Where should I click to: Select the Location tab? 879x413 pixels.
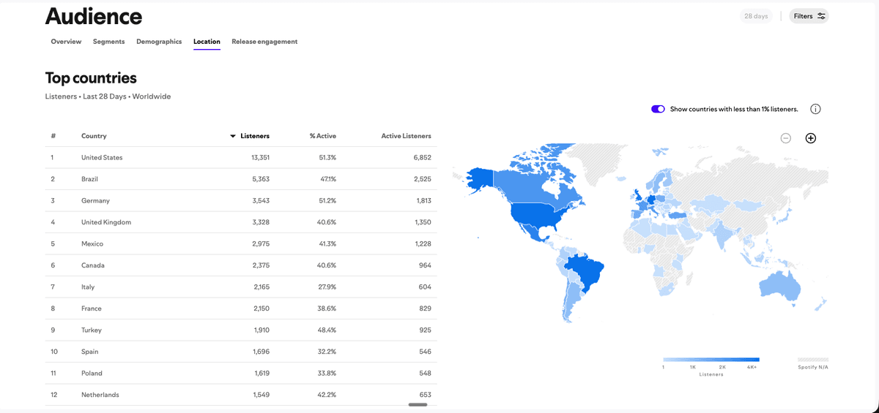tap(207, 42)
